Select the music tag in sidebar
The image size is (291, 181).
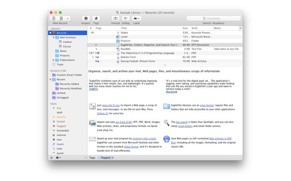[x=60, y=144]
